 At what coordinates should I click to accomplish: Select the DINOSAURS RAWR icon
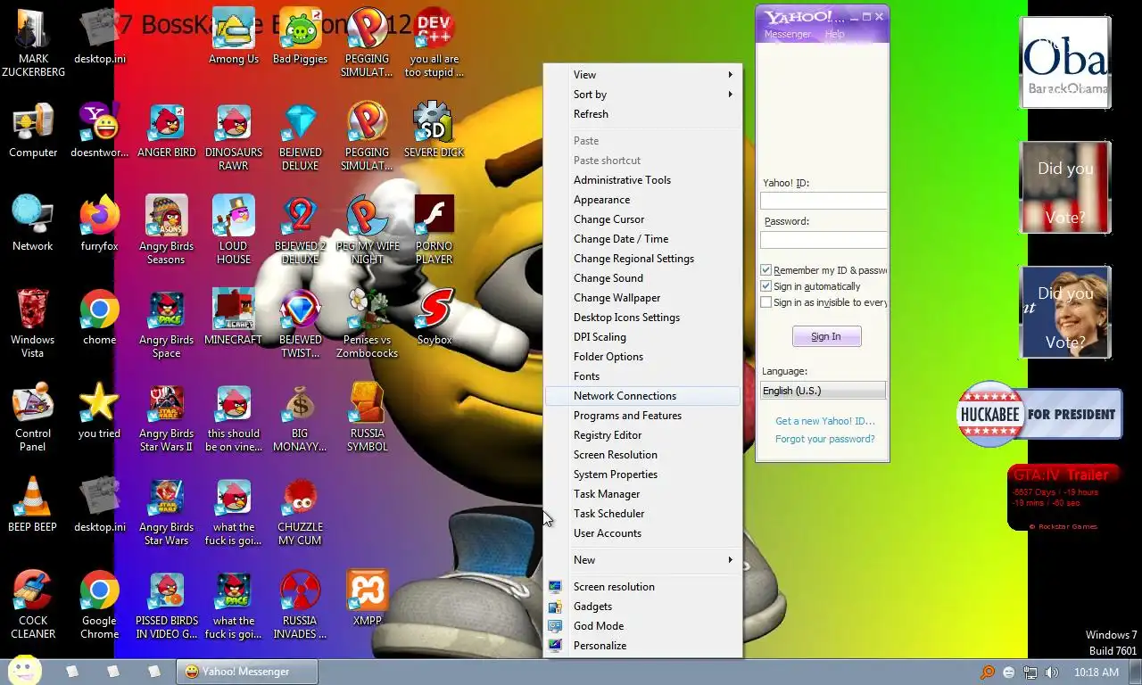[233, 137]
